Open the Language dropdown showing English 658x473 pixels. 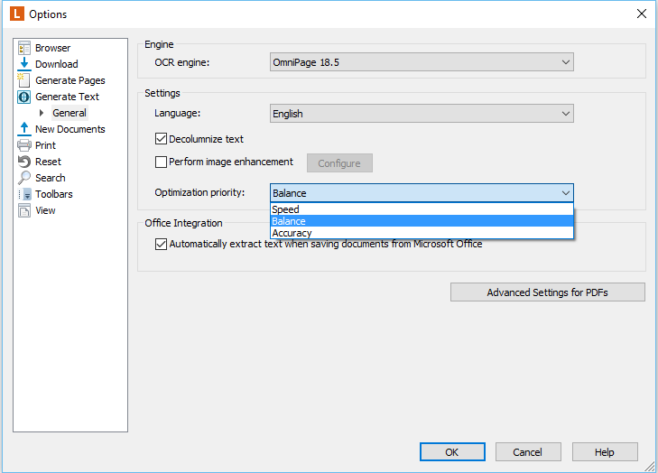(x=422, y=114)
